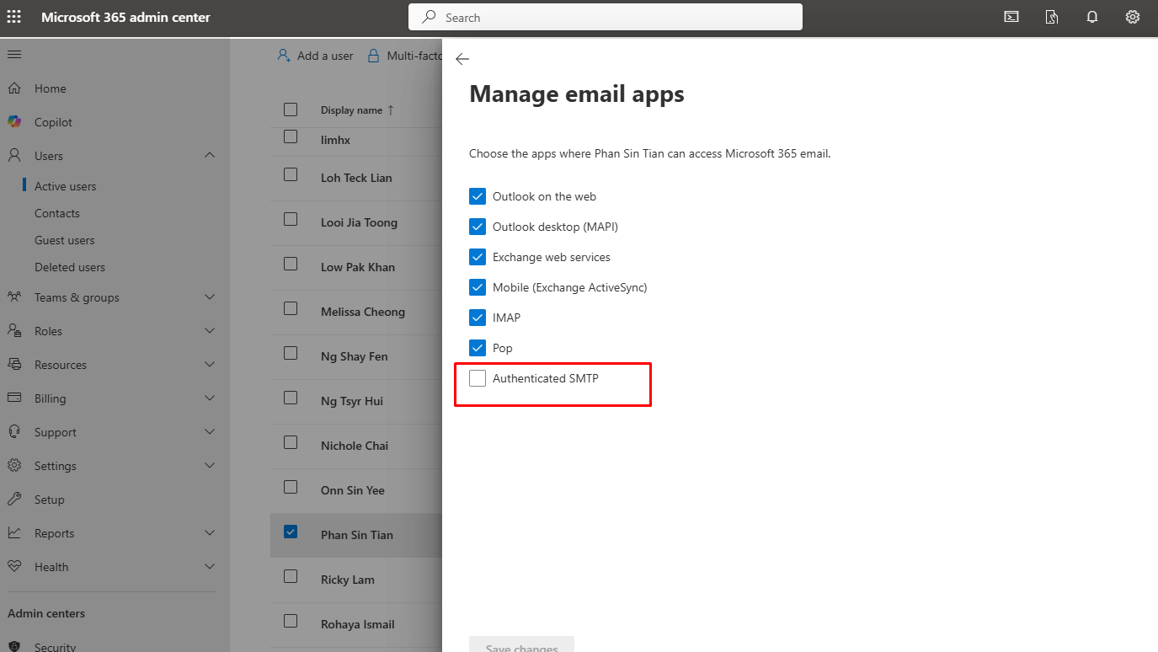
Task: Open user Loh Teck Lian
Action: 356,178
